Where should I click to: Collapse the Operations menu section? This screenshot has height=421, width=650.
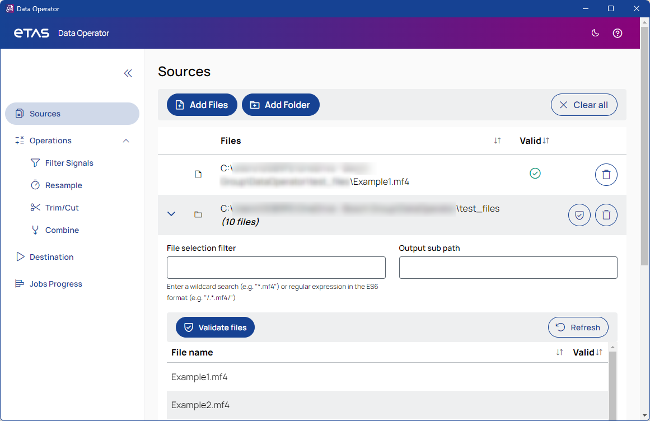(x=126, y=141)
